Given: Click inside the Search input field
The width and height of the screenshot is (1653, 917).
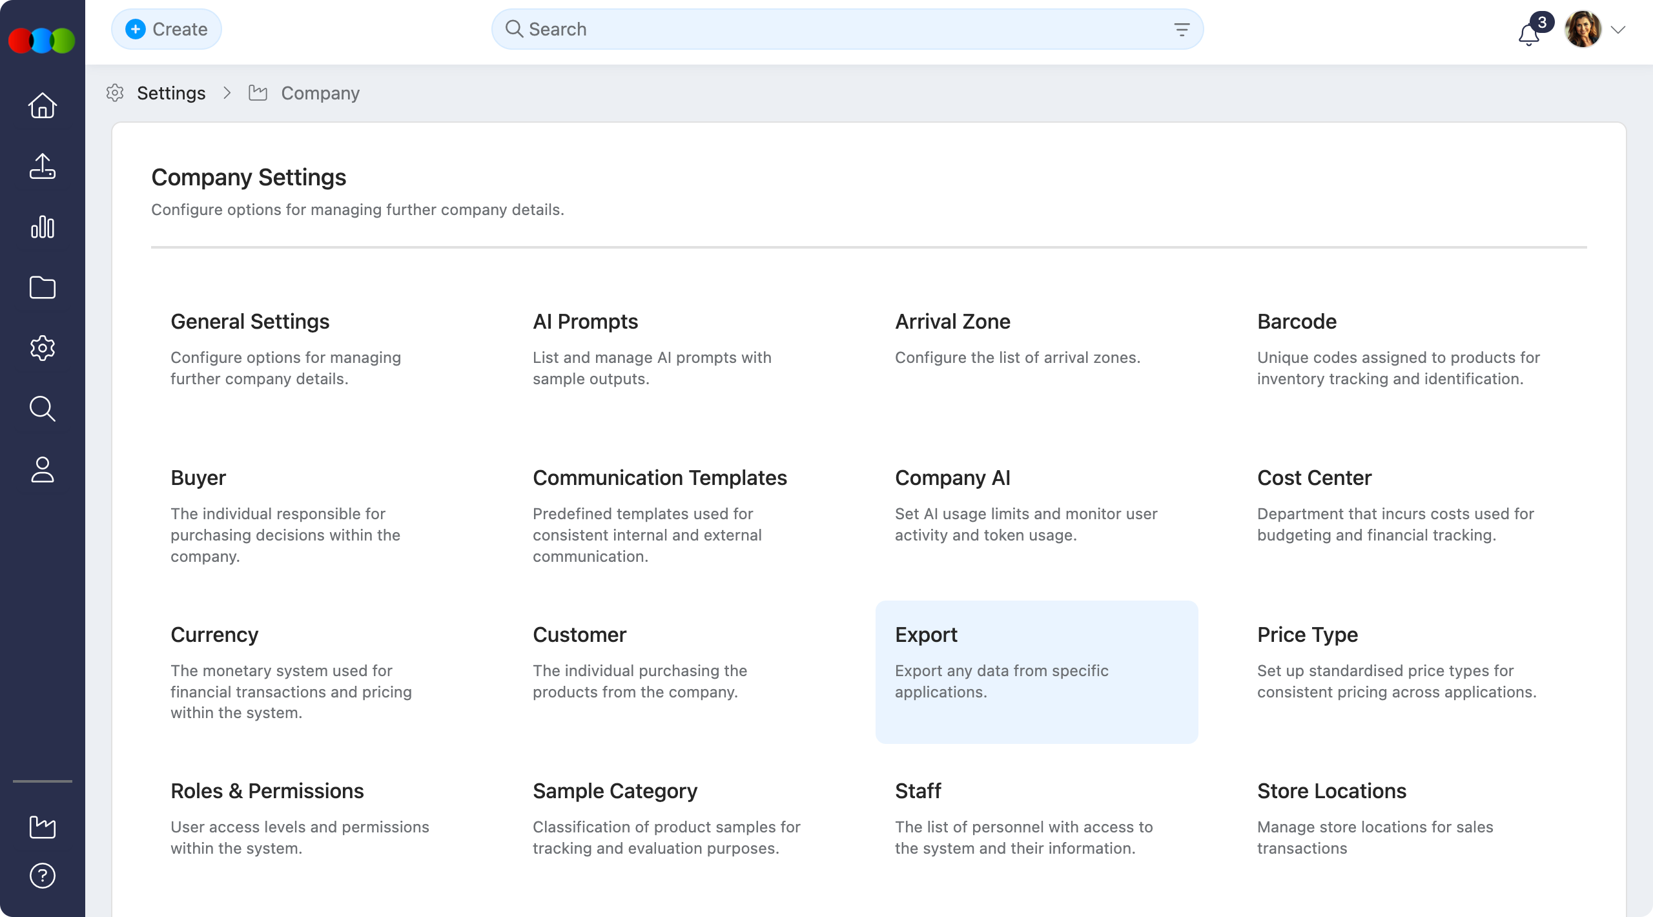Looking at the screenshot, I should 710,29.
